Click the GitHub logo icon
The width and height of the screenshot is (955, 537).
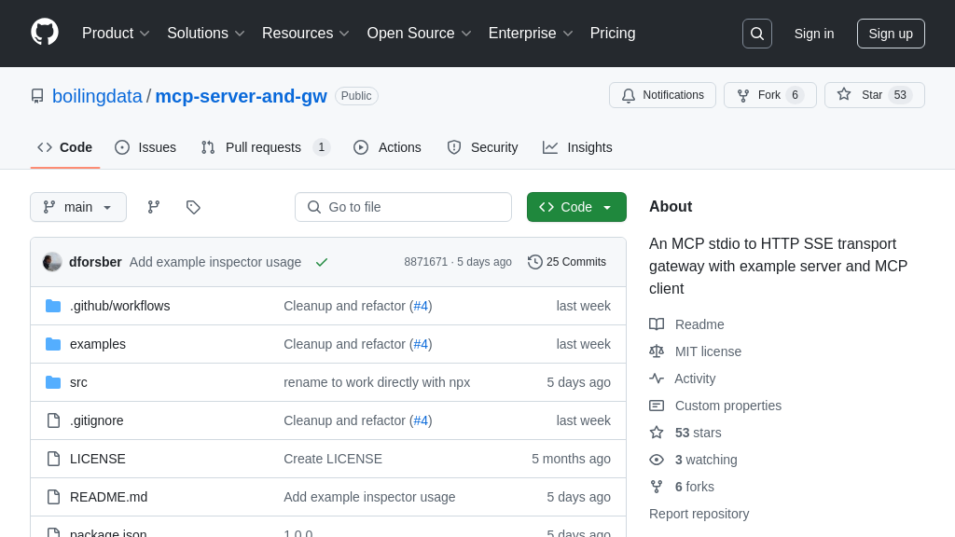[x=45, y=33]
